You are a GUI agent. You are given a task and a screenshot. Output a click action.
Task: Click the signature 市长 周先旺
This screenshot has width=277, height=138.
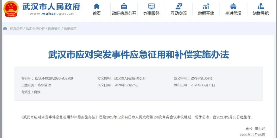coord(255,129)
